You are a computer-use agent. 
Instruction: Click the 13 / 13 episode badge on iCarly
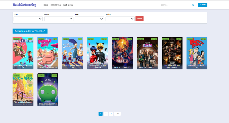(x=154, y=39)
